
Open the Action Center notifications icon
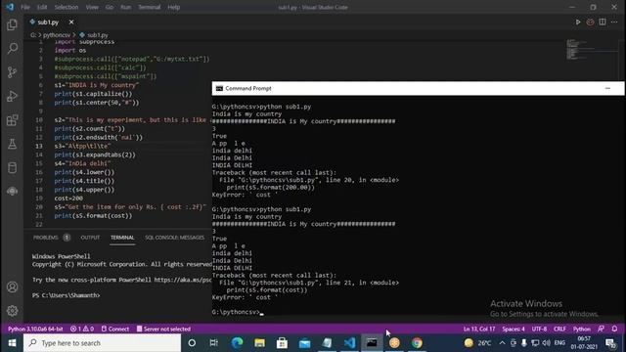(x=610, y=343)
